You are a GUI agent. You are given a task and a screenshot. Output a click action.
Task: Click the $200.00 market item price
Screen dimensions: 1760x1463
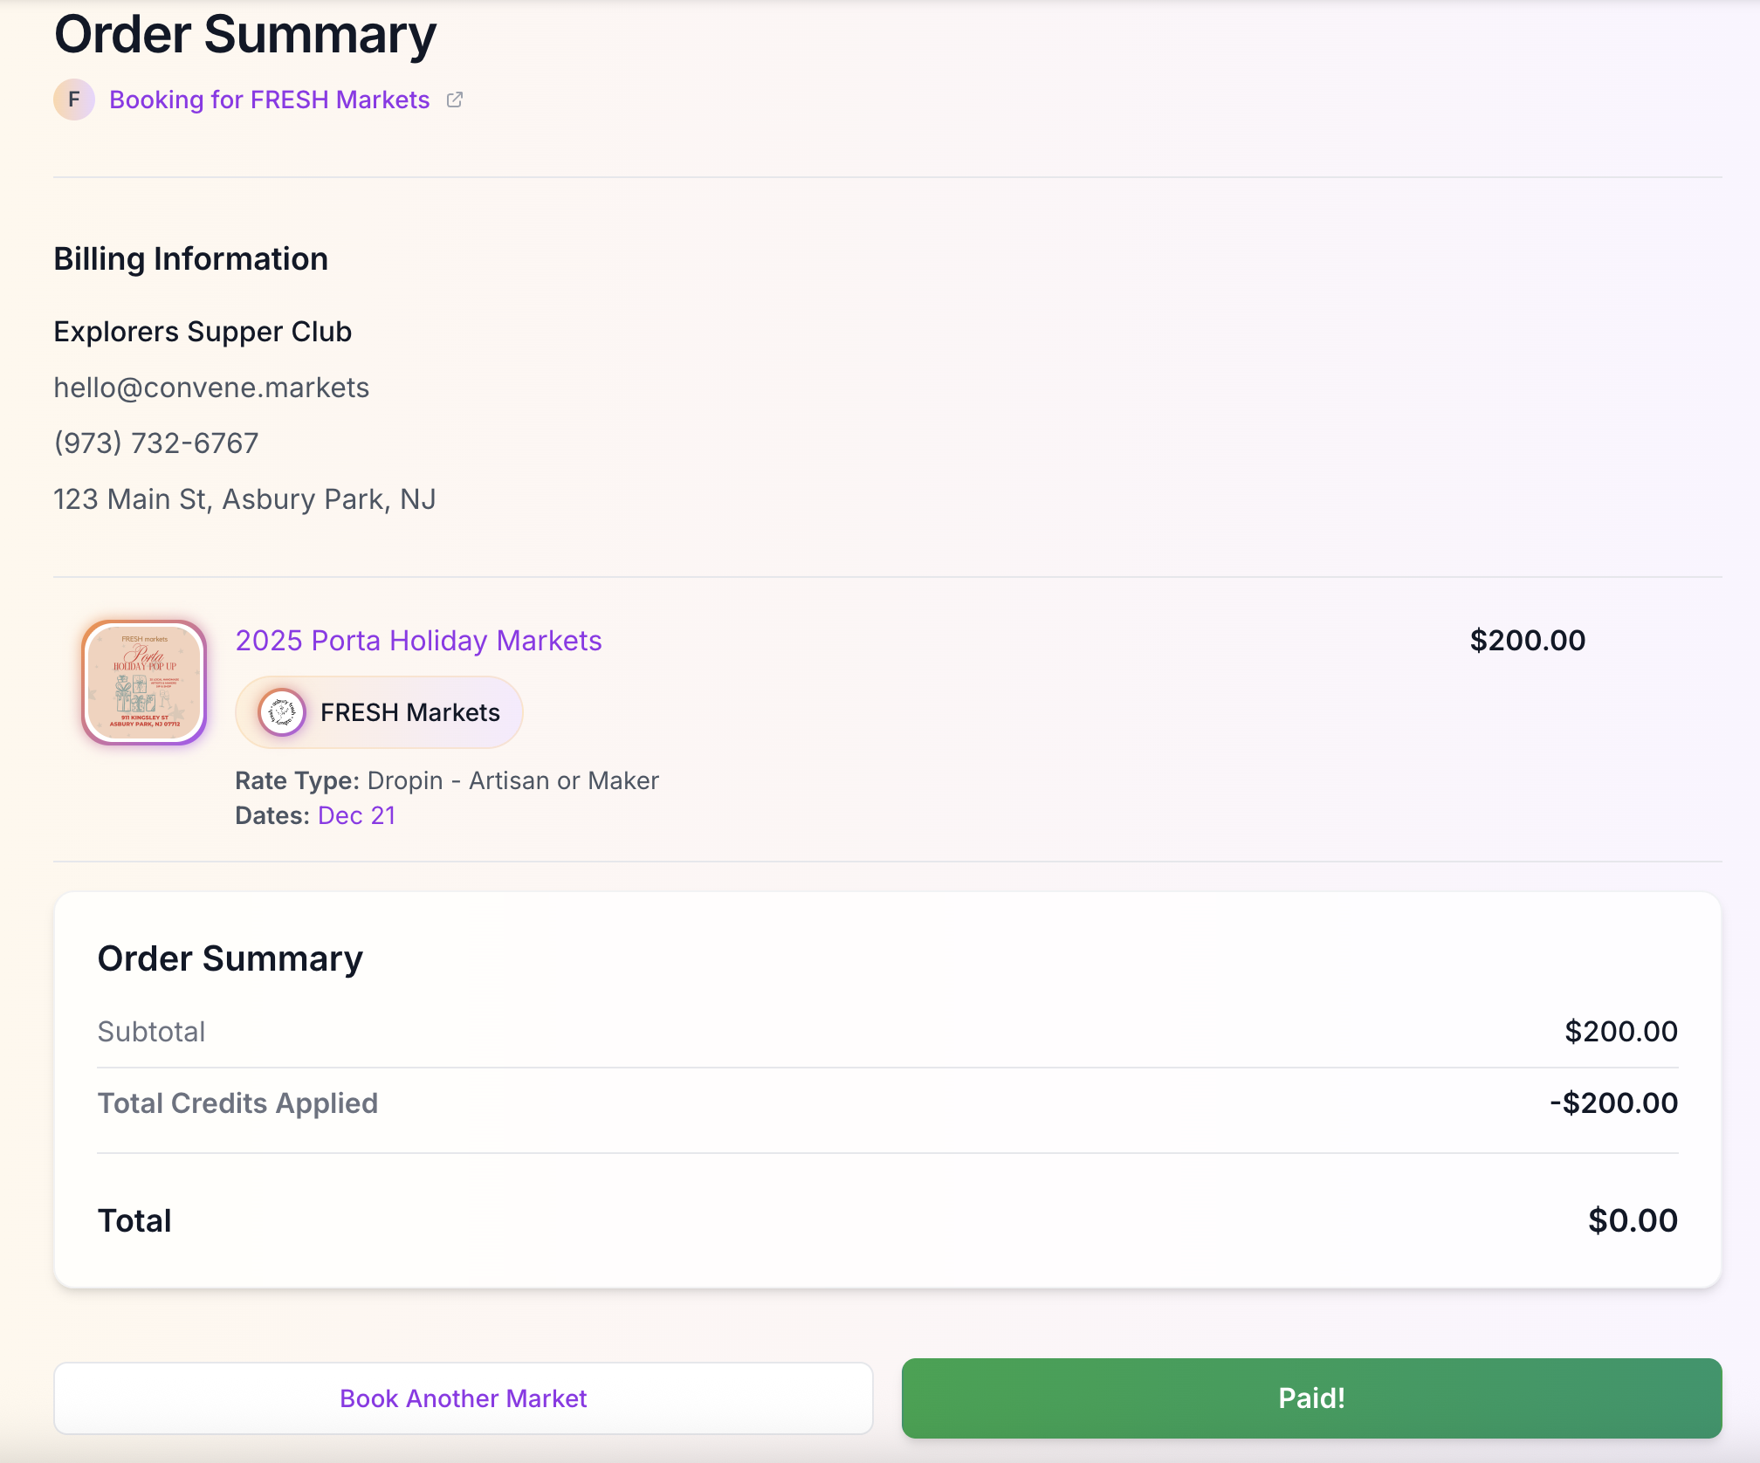(x=1527, y=641)
